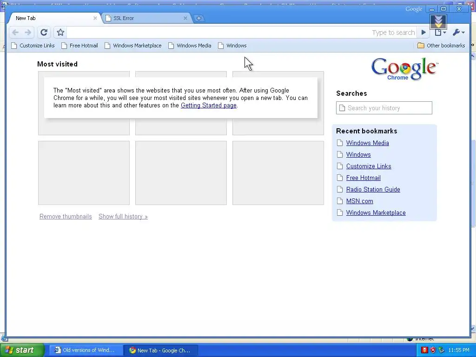Click the bottom-left empty most visited thumbnail
This screenshot has height=357, width=476.
pyautogui.click(x=84, y=173)
